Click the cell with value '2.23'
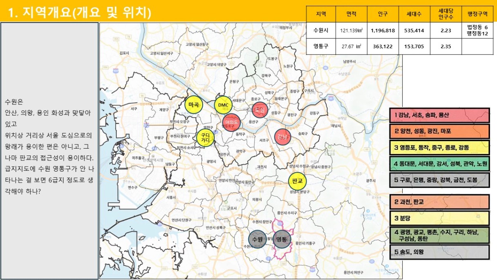This screenshot has width=497, height=280. click(446, 30)
